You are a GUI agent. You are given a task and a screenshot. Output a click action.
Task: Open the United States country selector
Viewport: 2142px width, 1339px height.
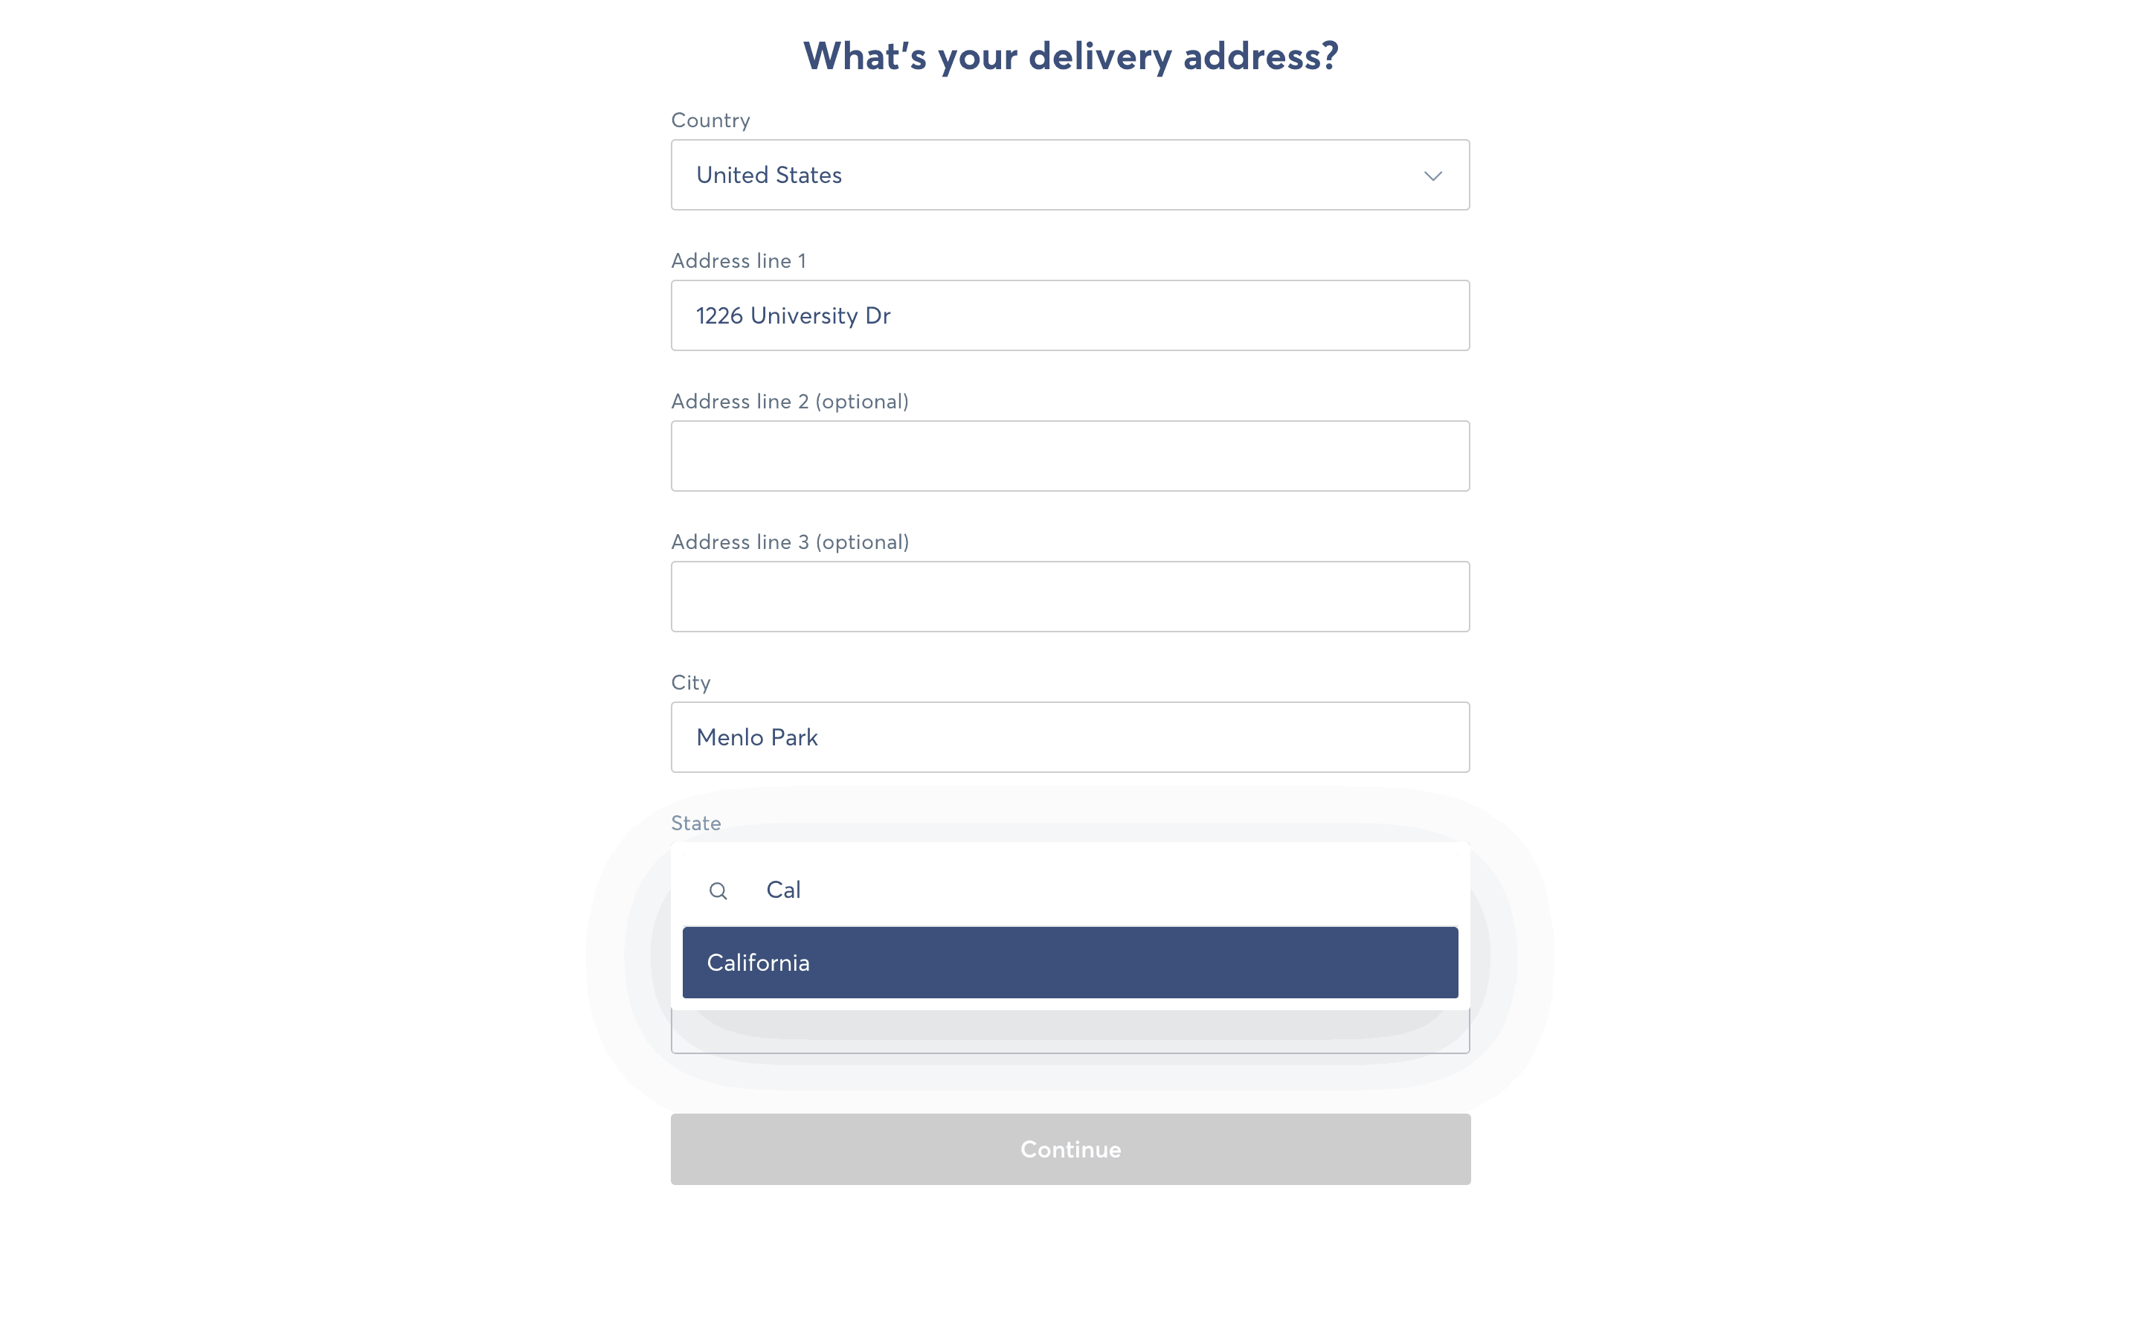point(1070,176)
